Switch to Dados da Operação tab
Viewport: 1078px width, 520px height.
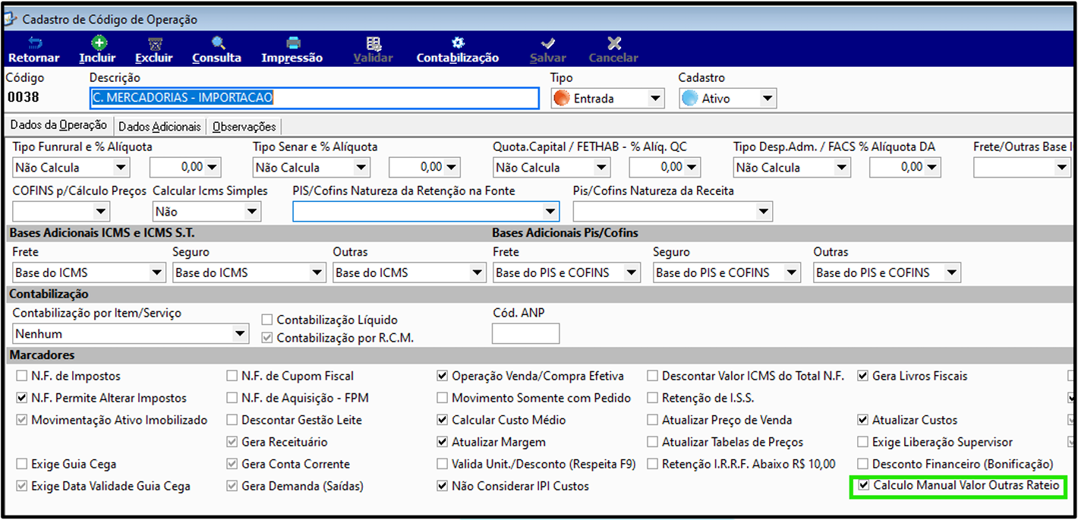(58, 126)
